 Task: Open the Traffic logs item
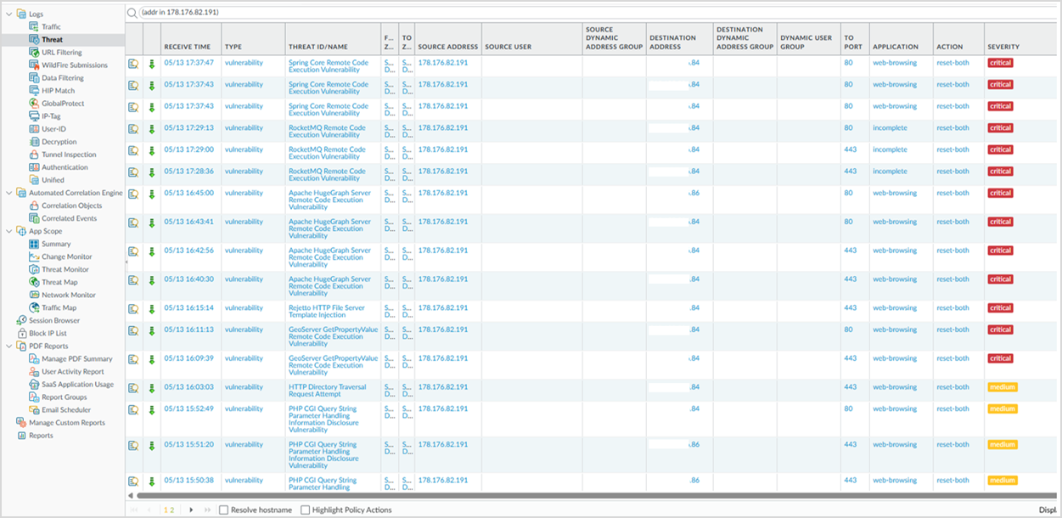tap(52, 27)
